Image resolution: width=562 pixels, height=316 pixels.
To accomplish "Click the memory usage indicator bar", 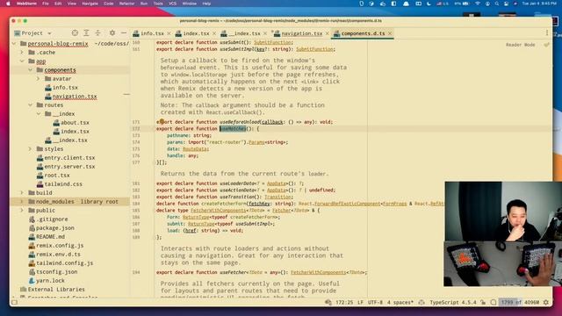I will pos(520,302).
